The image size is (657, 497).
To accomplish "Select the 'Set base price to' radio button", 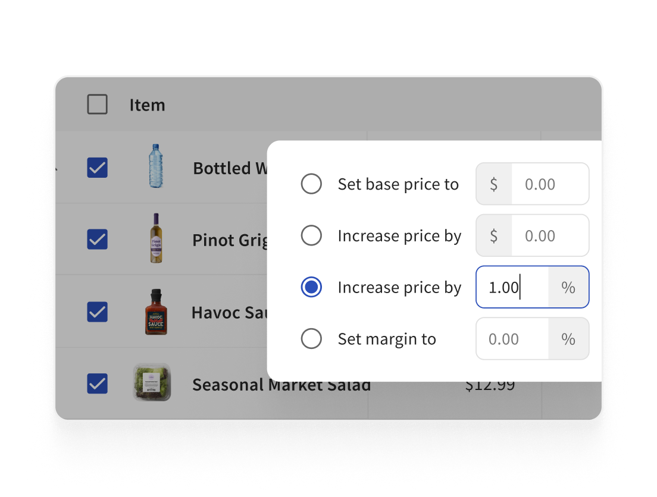I will tap(311, 184).
